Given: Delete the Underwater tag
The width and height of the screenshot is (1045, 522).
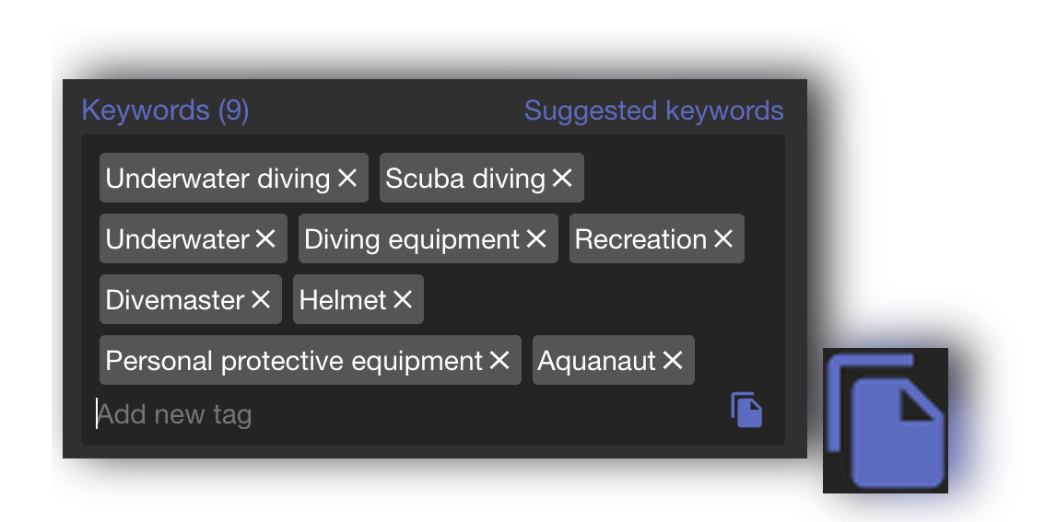Looking at the screenshot, I should [265, 239].
